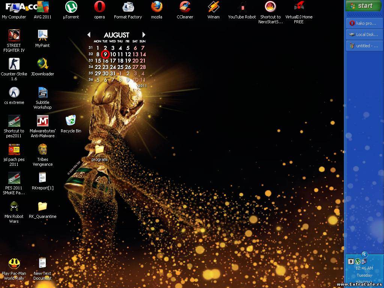Expand hidden system tray icons arrow

[x=364, y=254]
